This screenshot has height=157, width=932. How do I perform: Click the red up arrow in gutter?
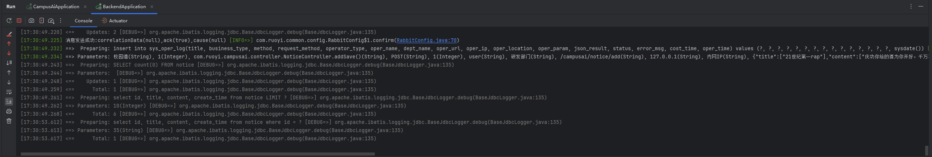pyautogui.click(x=9, y=44)
